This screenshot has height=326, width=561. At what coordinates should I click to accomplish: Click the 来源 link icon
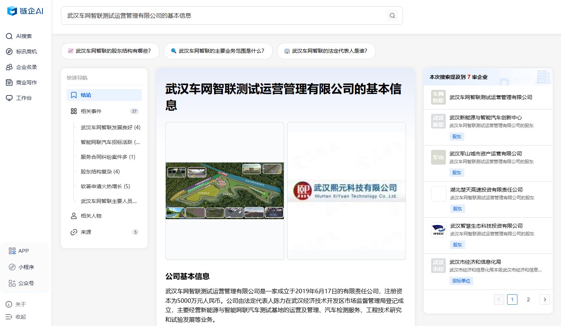pos(74,232)
